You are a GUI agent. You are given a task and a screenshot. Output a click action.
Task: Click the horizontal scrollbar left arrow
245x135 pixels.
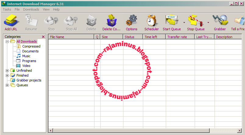[x=51, y=131]
